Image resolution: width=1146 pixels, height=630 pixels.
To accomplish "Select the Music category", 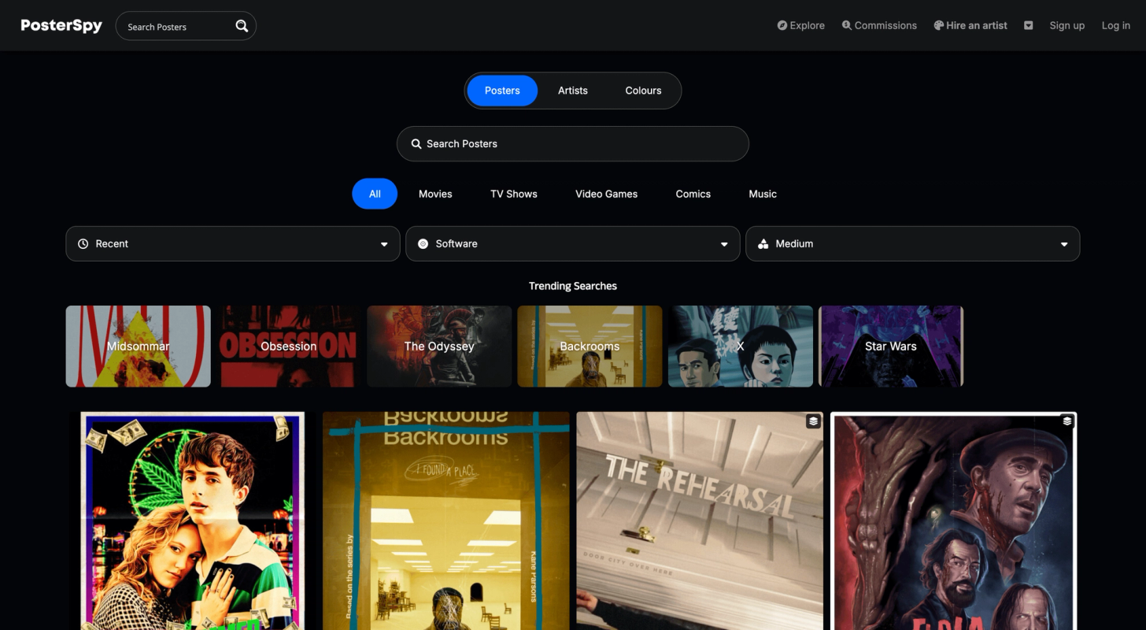I will coord(763,194).
